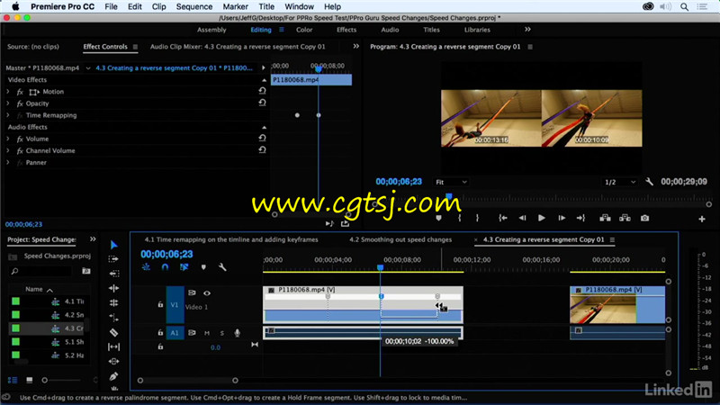
Task: Add marker in Program monitor
Action: [x=438, y=218]
